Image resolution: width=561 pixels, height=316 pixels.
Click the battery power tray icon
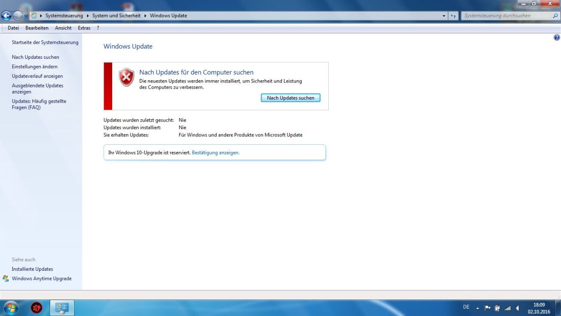point(497,308)
